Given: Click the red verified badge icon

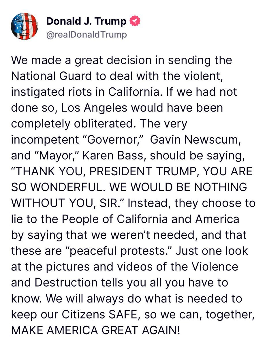Looking at the screenshot, I should pos(135,21).
